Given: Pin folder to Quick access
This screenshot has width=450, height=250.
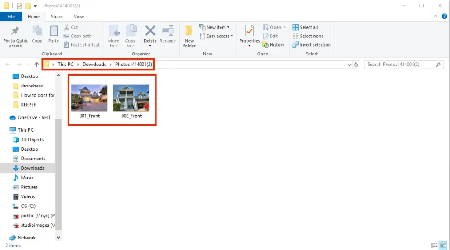Looking at the screenshot, I should (15, 37).
